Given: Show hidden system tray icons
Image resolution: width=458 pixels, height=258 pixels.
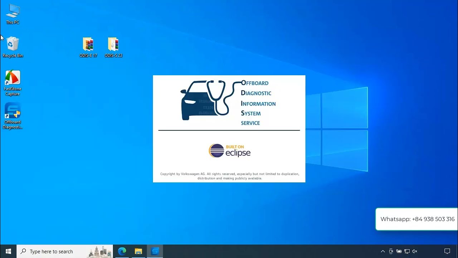Looking at the screenshot, I should coord(383,251).
